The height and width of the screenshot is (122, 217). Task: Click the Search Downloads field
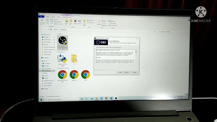click(173, 32)
